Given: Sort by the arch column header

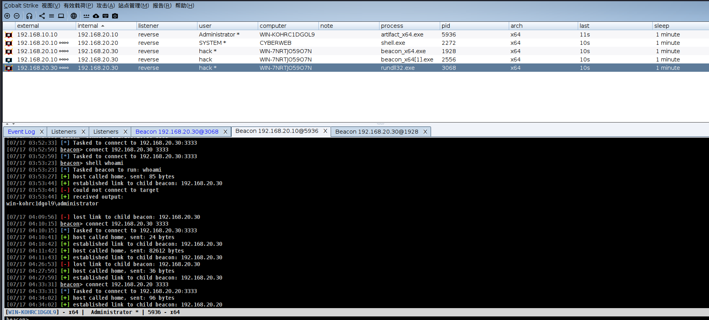Looking at the screenshot, I should pos(543,26).
